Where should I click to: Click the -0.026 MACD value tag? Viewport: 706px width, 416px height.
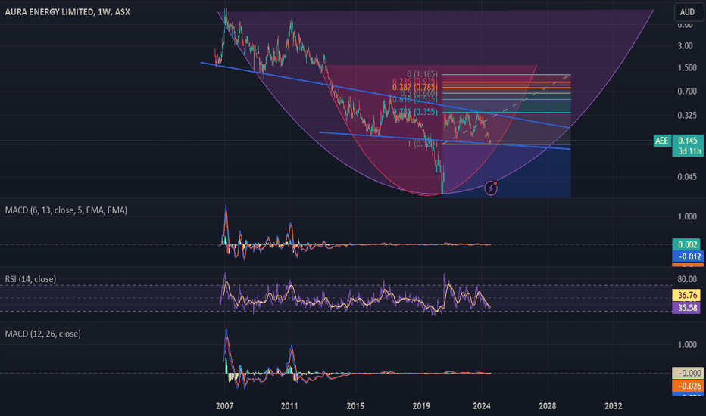pyautogui.click(x=688, y=386)
